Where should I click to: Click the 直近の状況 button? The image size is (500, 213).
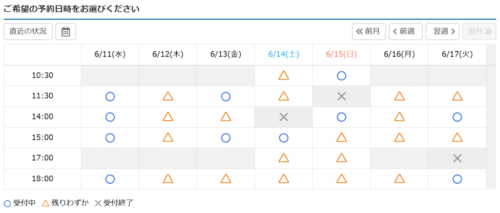pyautogui.click(x=28, y=32)
